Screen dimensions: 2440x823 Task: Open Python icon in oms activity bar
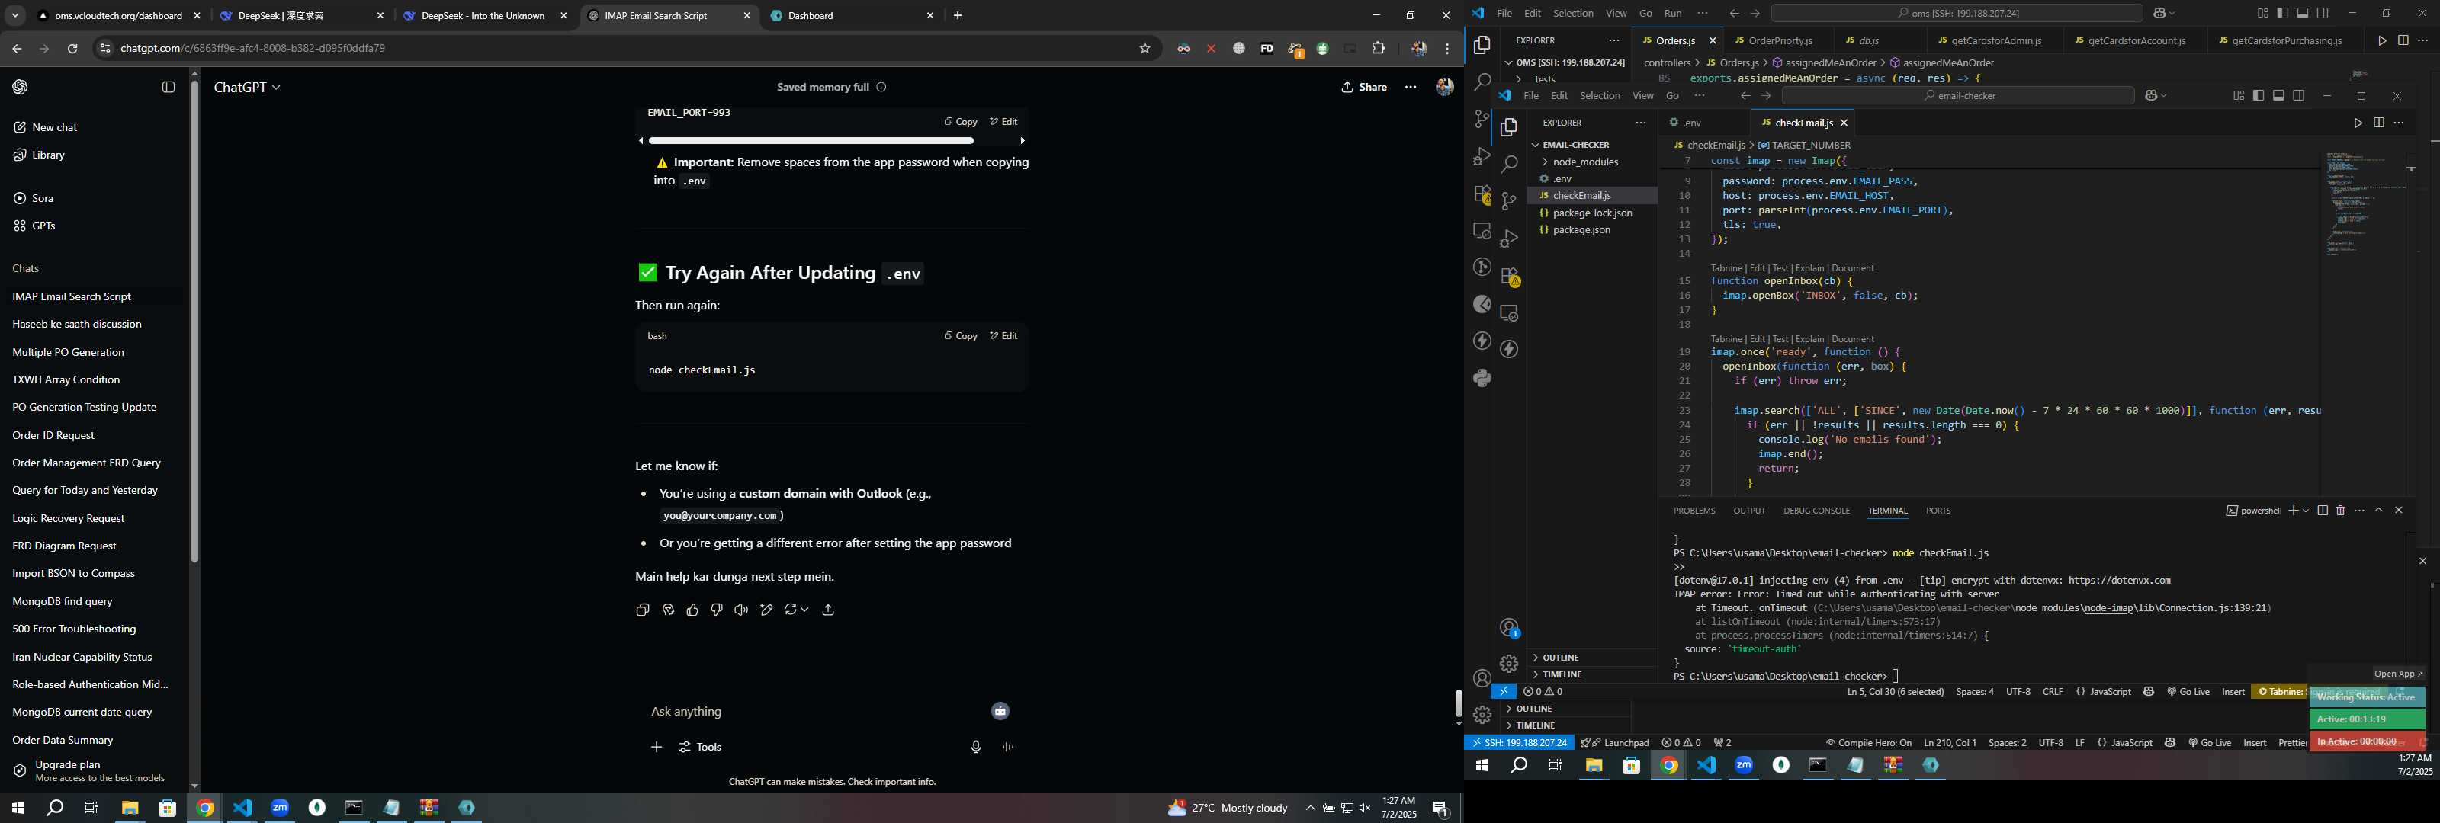click(x=1482, y=378)
